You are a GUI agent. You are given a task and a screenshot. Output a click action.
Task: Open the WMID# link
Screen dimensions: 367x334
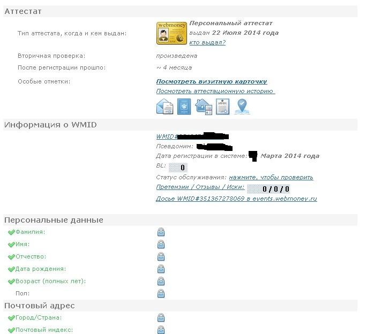(192, 136)
